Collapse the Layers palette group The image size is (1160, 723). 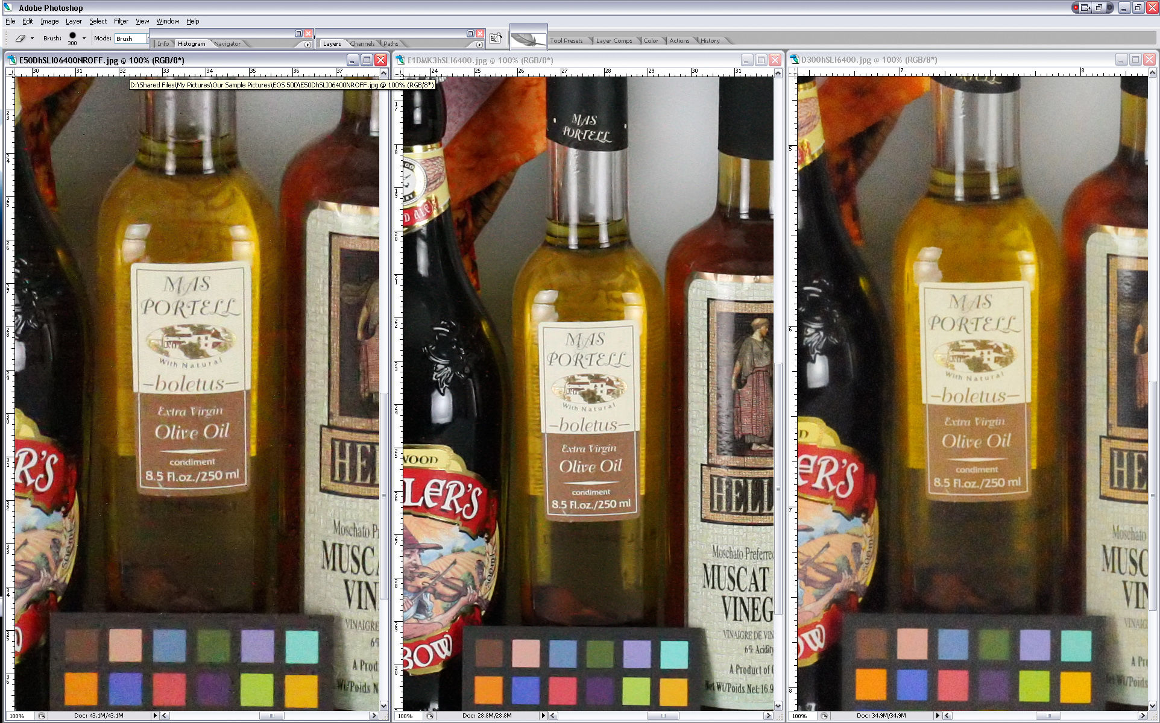(x=470, y=33)
